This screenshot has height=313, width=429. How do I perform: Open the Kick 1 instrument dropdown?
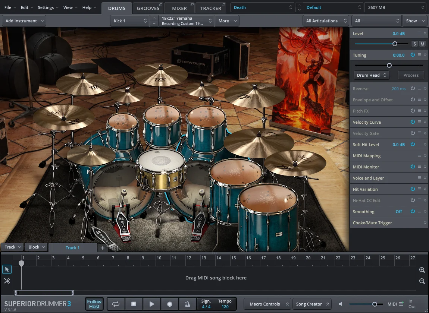coord(129,21)
